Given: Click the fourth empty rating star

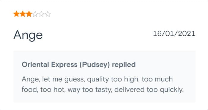Looking at the screenshot, I should tap(35, 14).
